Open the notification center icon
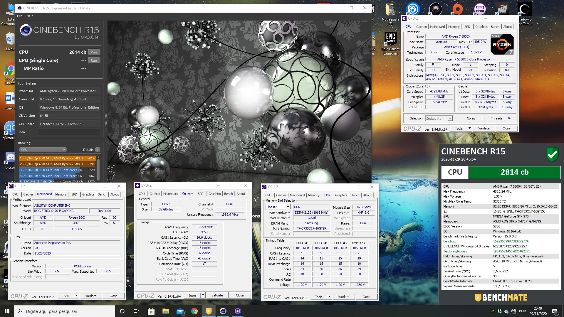 555,311
